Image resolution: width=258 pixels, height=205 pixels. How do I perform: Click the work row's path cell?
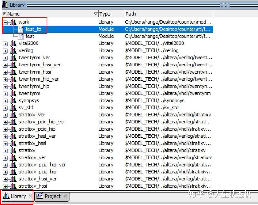point(168,22)
